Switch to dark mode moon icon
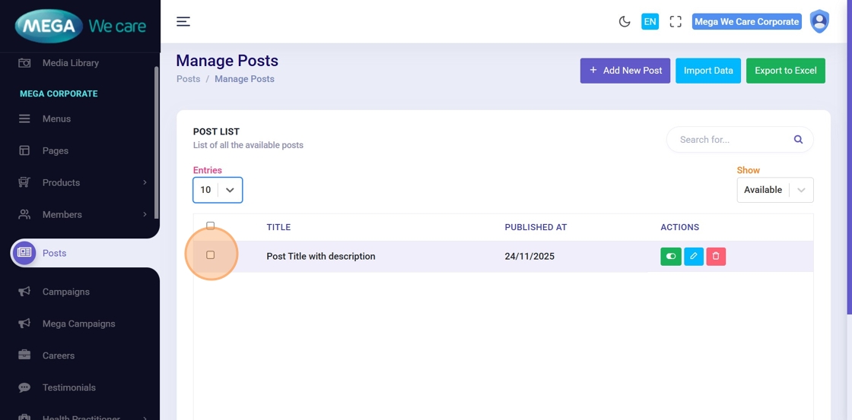Image resolution: width=852 pixels, height=420 pixels. pyautogui.click(x=625, y=21)
